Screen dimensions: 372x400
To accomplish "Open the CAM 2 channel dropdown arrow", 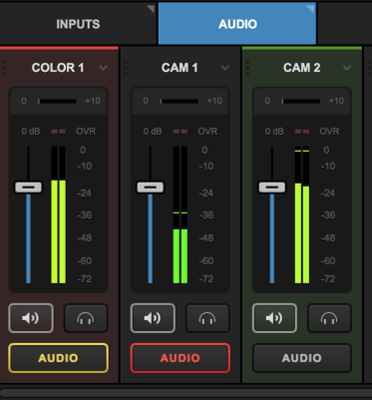I will [347, 68].
